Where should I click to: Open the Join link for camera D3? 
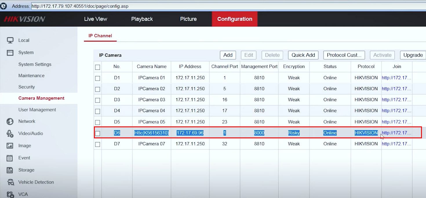coord(396,100)
